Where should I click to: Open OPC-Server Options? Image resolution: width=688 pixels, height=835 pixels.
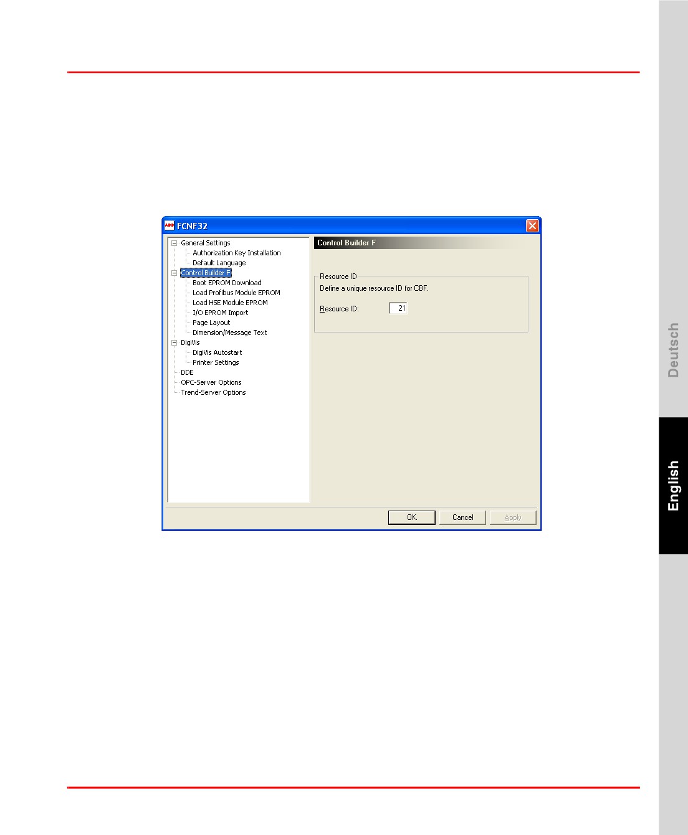(x=211, y=383)
